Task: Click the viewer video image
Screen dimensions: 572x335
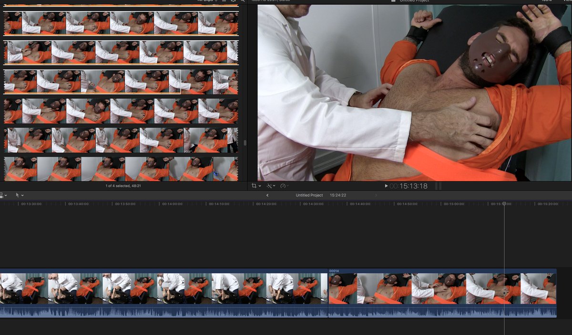Action: pos(414,93)
